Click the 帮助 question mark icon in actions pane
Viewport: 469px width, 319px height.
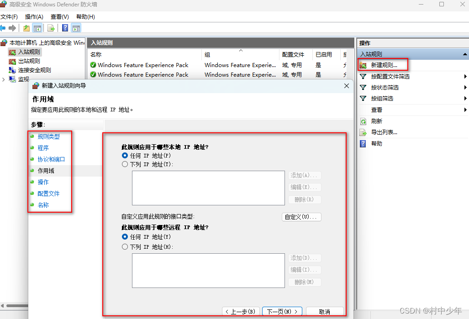[363, 144]
